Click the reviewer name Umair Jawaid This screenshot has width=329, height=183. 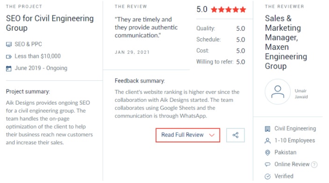[x=301, y=94]
